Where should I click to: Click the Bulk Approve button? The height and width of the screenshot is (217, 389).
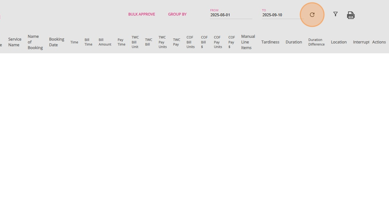(x=141, y=14)
